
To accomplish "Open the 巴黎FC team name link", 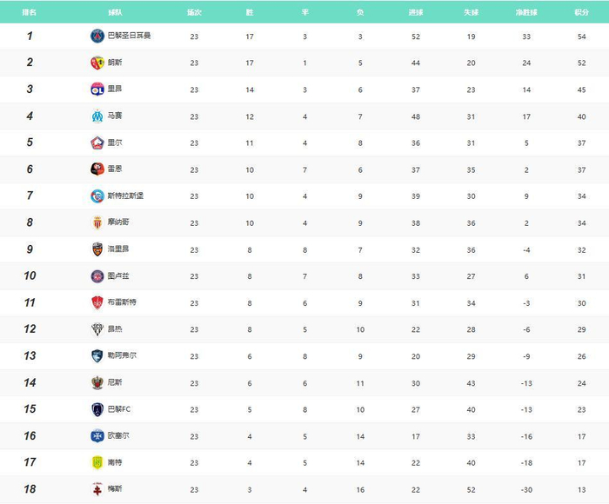I will pyautogui.click(x=119, y=409).
